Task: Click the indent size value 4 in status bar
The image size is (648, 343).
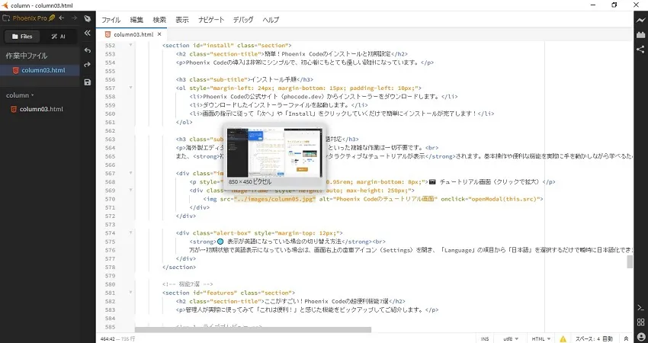Action: pos(598,339)
